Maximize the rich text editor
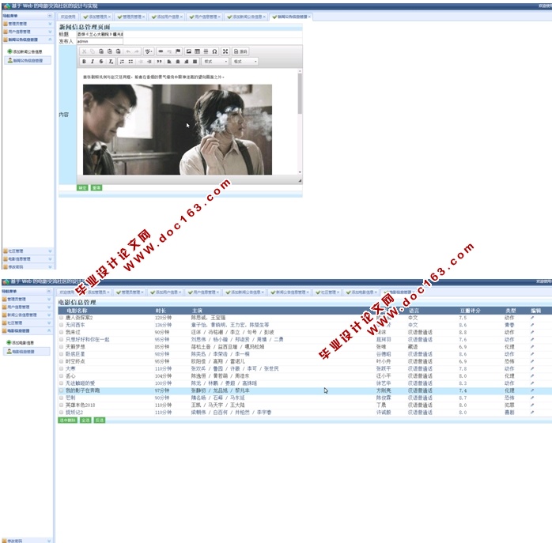The height and width of the screenshot is (543, 552). tap(225, 51)
